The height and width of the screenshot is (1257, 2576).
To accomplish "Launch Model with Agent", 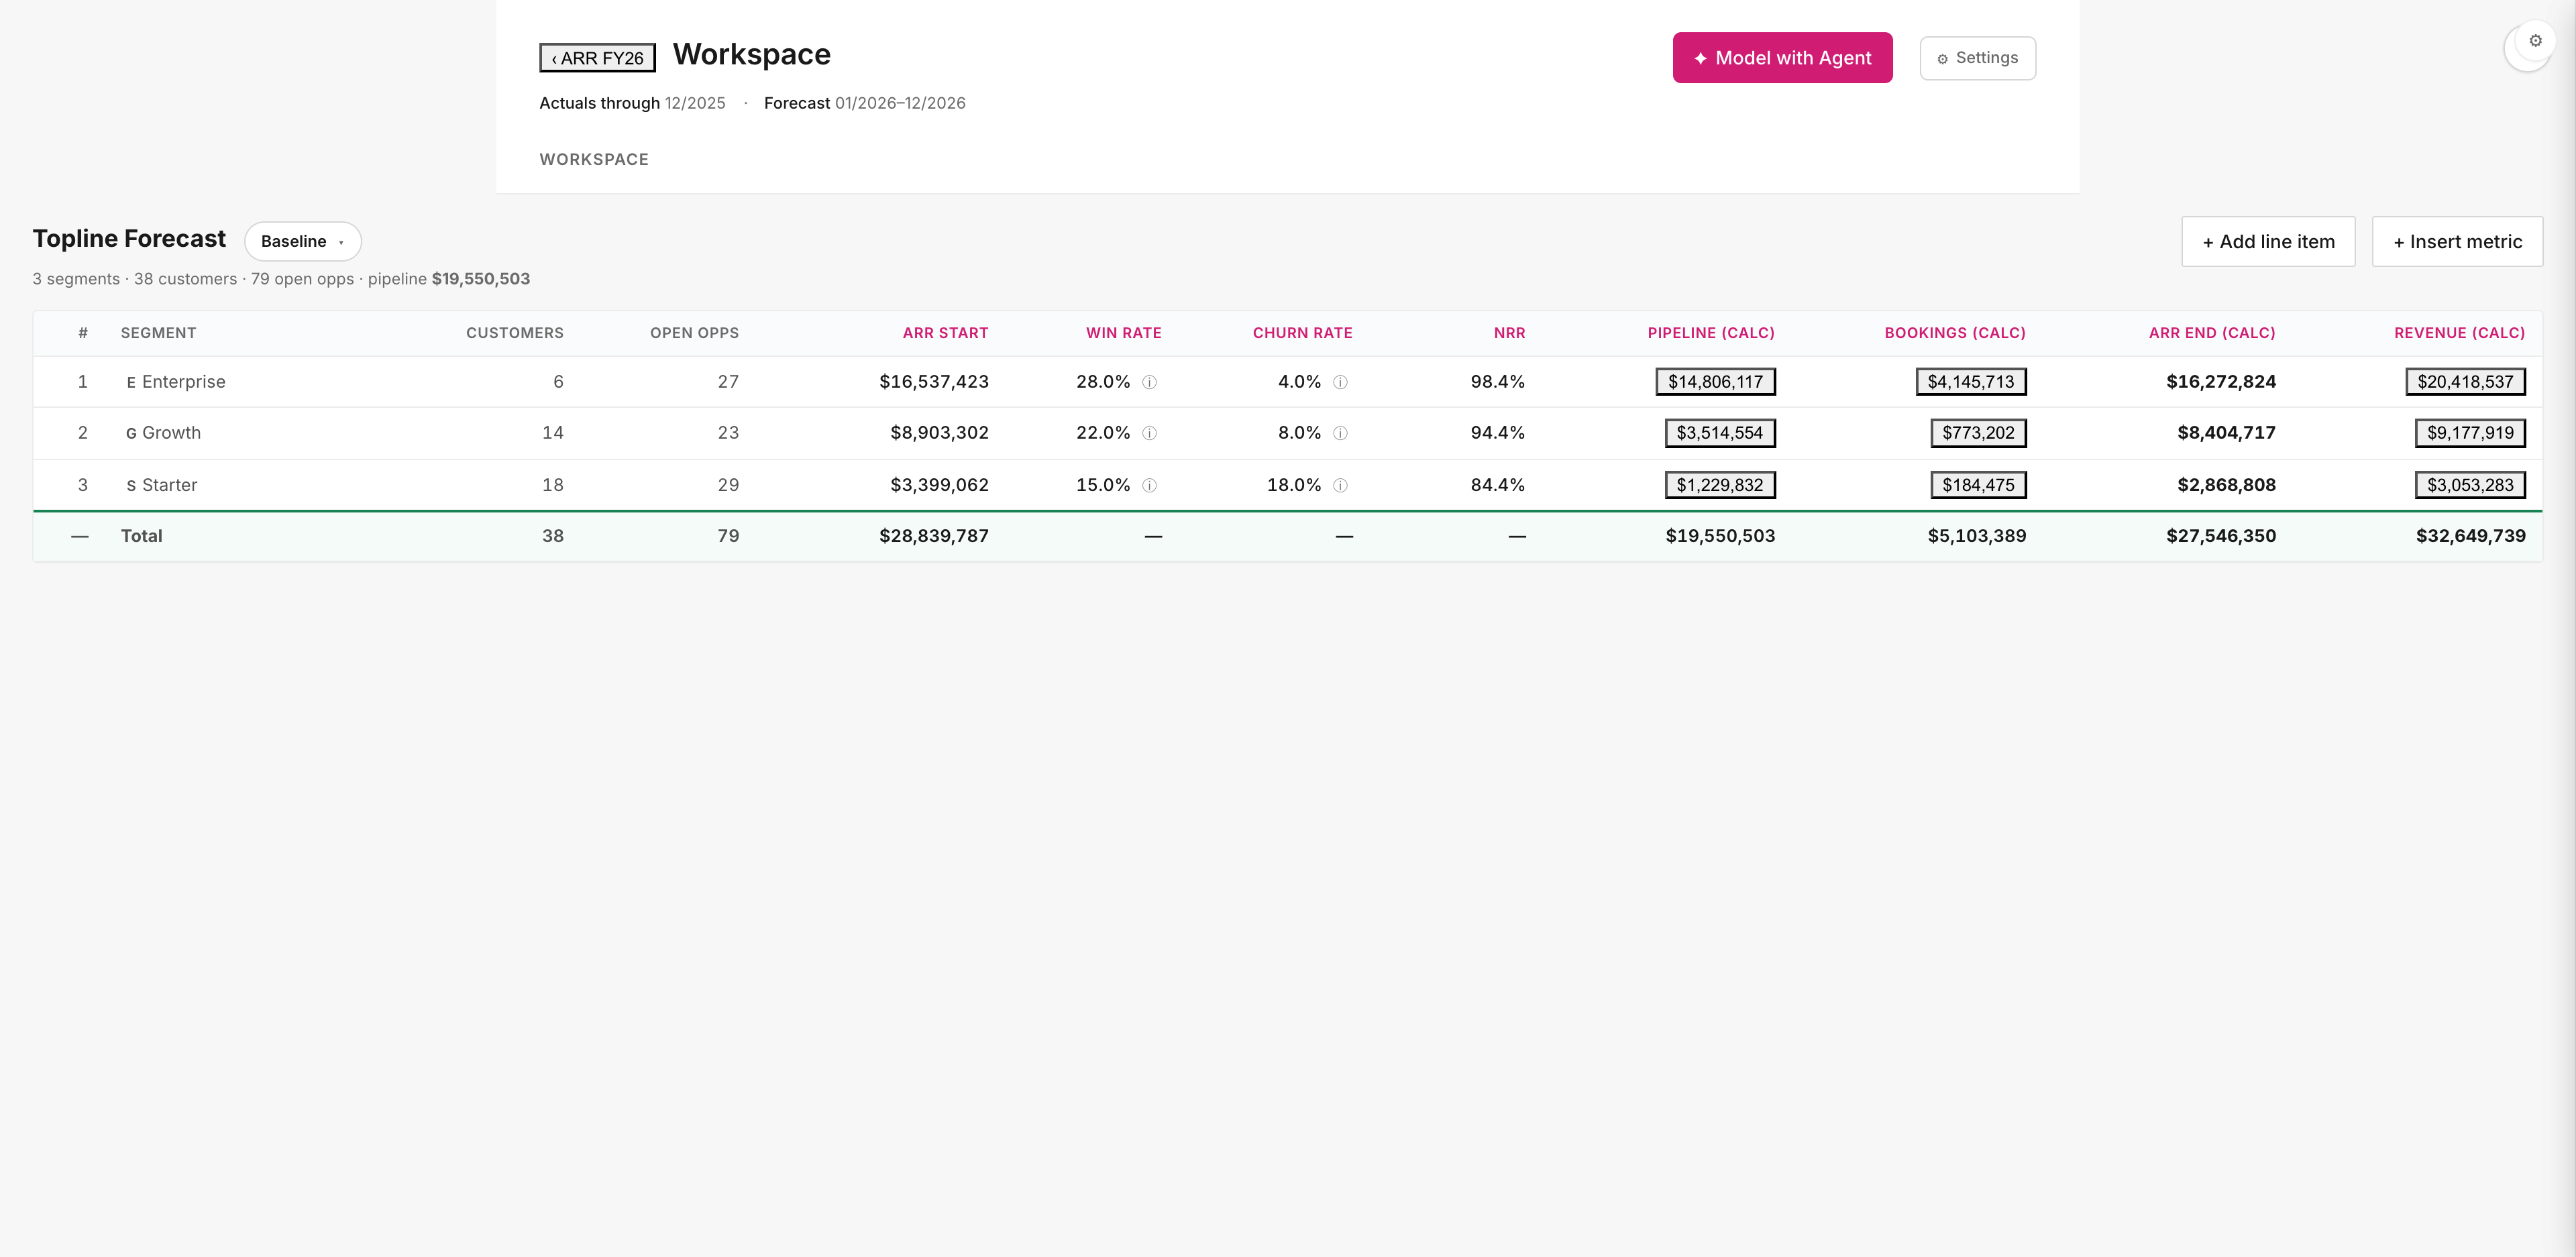I will 1782,58.
